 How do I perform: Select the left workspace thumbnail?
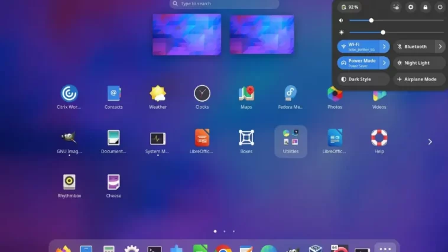pyautogui.click(x=187, y=35)
